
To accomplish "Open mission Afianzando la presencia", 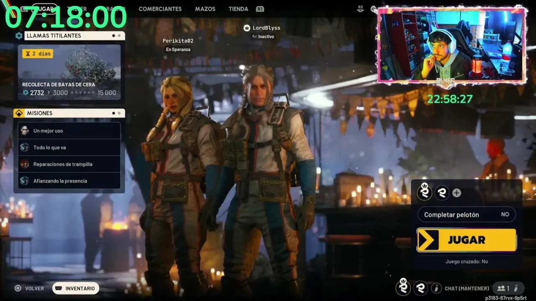I will point(69,181).
